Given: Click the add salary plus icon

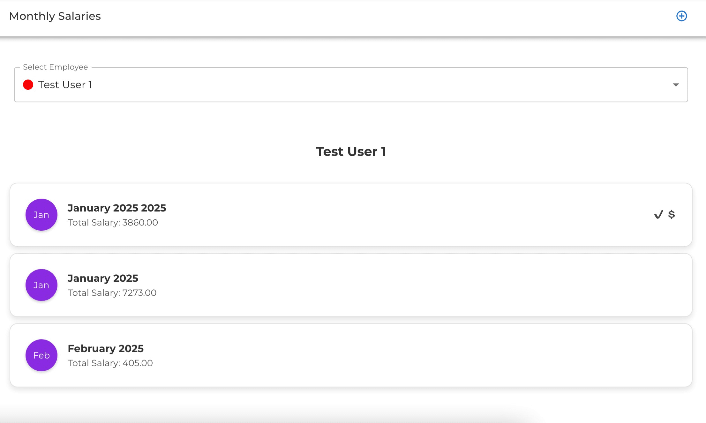Looking at the screenshot, I should 681,16.
